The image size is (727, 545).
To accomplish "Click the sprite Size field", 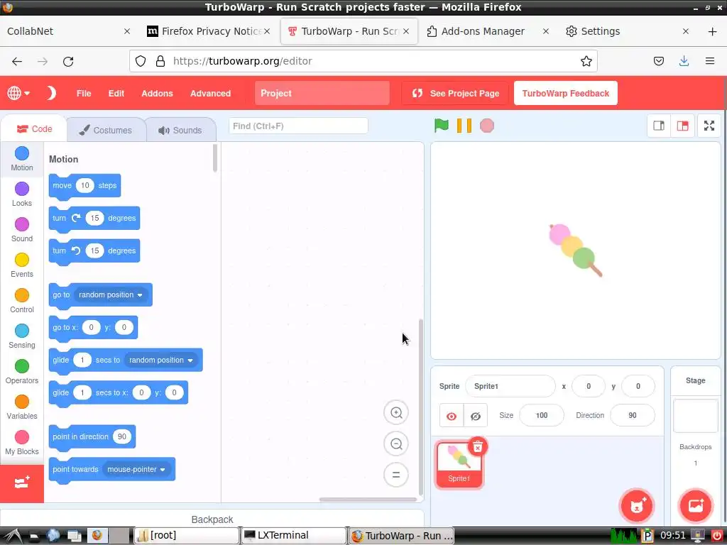I will tap(542, 415).
